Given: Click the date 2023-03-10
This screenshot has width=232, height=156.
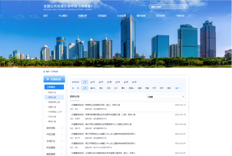Looking at the screenshot, I should [x=180, y=115].
